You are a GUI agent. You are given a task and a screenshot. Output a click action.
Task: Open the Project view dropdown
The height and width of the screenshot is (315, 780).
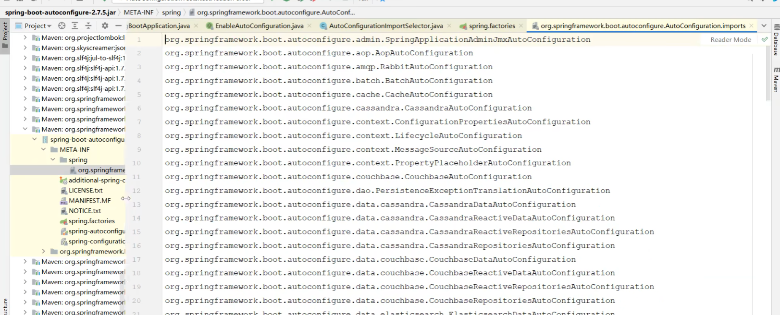tap(37, 26)
